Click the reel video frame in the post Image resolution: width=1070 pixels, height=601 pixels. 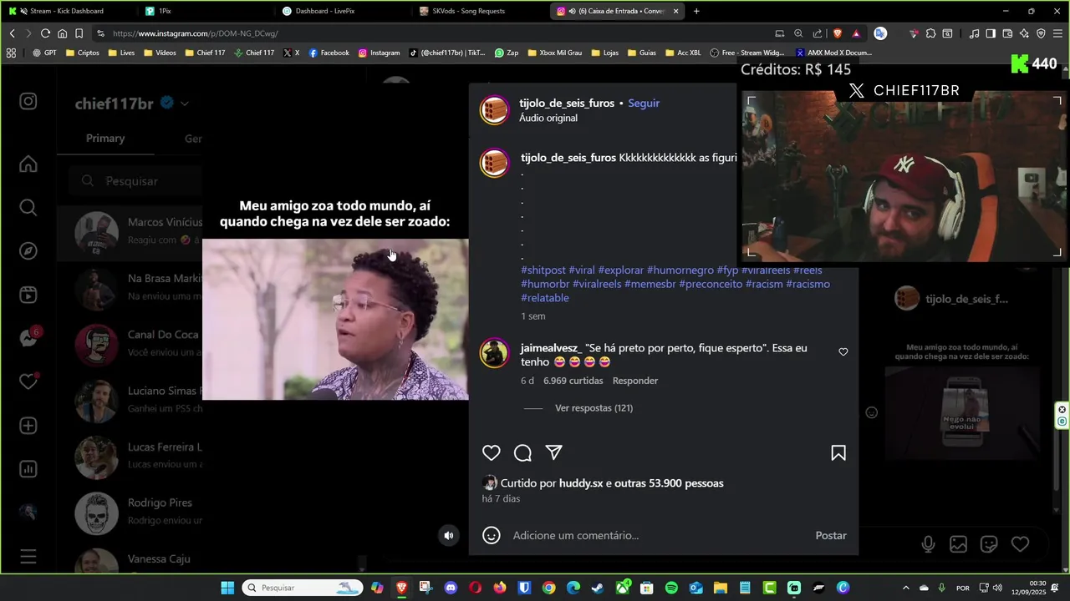click(335, 320)
